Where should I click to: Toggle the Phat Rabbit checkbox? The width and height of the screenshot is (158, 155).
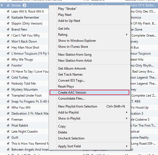coord(8,126)
